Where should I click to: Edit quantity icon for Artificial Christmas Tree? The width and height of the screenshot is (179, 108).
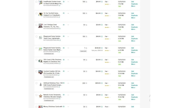coord(86,83)
